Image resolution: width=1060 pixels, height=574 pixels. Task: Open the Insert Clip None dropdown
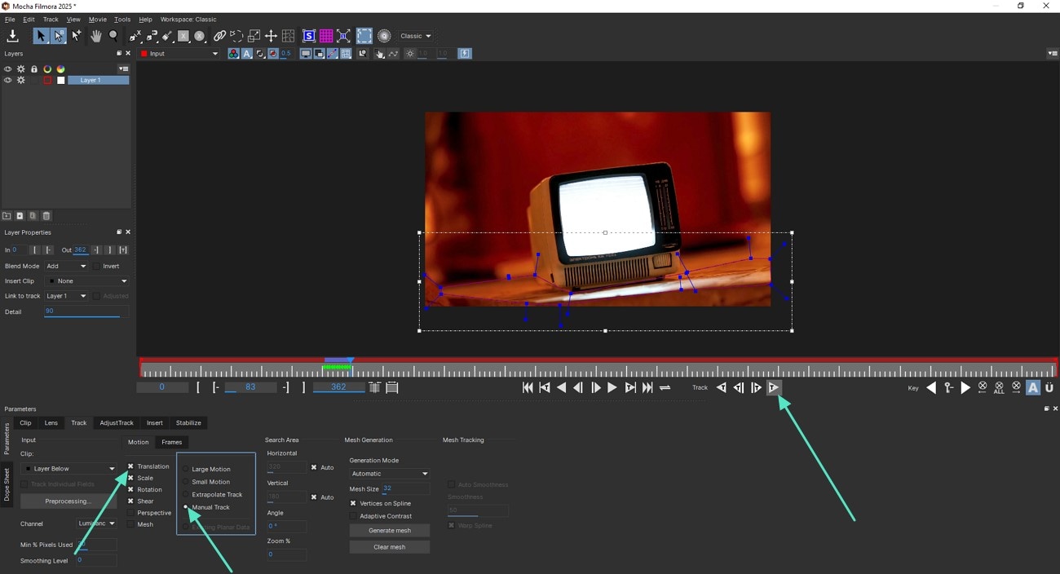(x=86, y=281)
